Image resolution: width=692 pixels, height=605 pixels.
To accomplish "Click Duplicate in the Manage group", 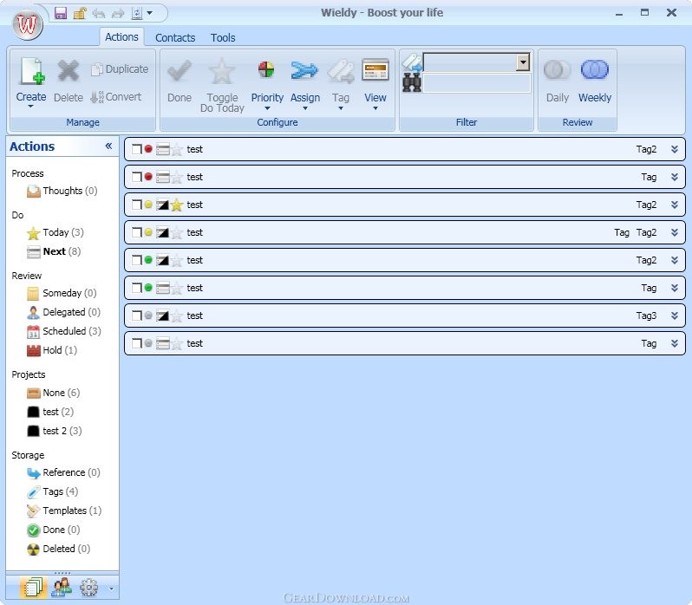I will (120, 69).
